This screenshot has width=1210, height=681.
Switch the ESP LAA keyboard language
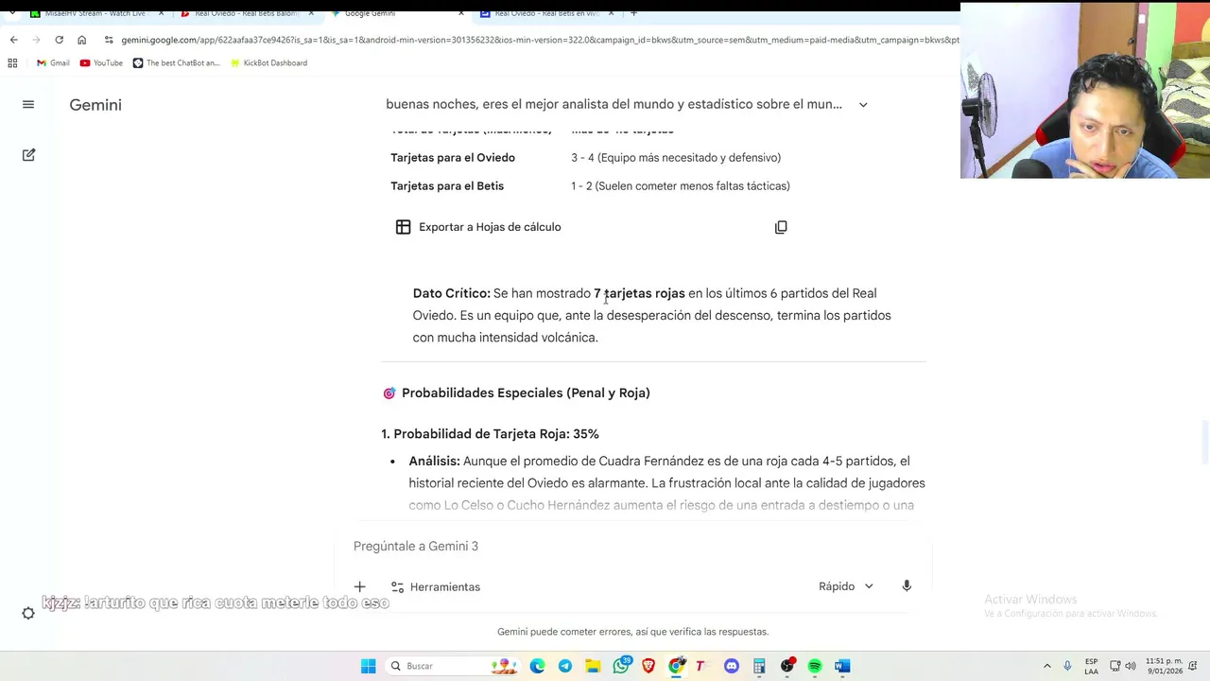pos(1091,666)
